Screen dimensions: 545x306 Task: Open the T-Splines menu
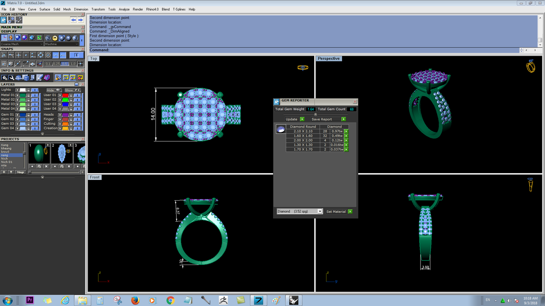click(179, 9)
